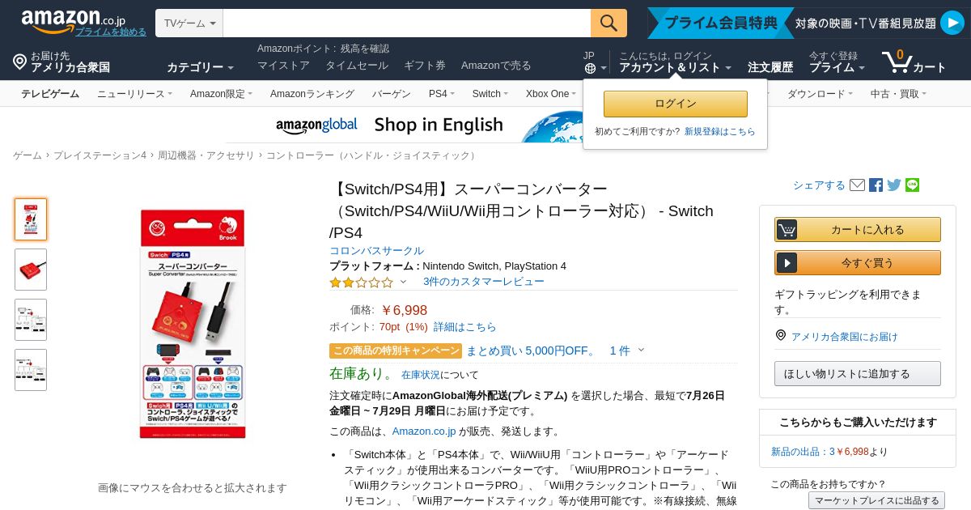Select the red converter thumbnail
971x510 pixels.
click(x=31, y=270)
